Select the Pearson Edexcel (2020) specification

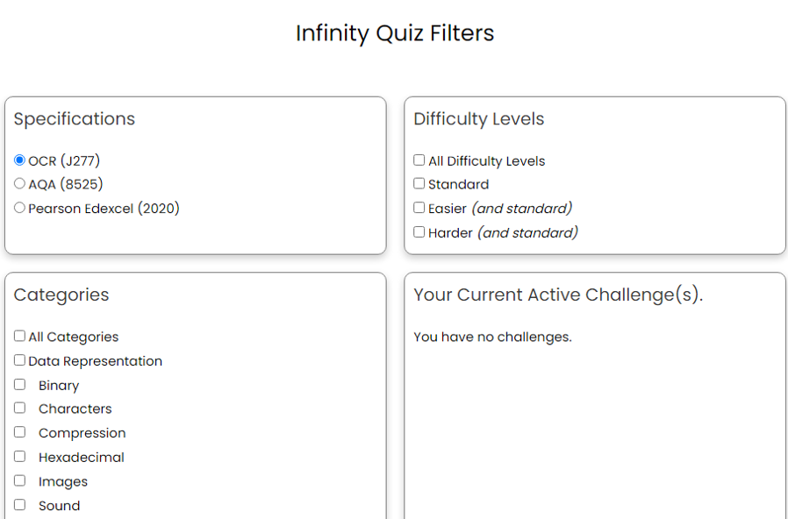tap(18, 208)
